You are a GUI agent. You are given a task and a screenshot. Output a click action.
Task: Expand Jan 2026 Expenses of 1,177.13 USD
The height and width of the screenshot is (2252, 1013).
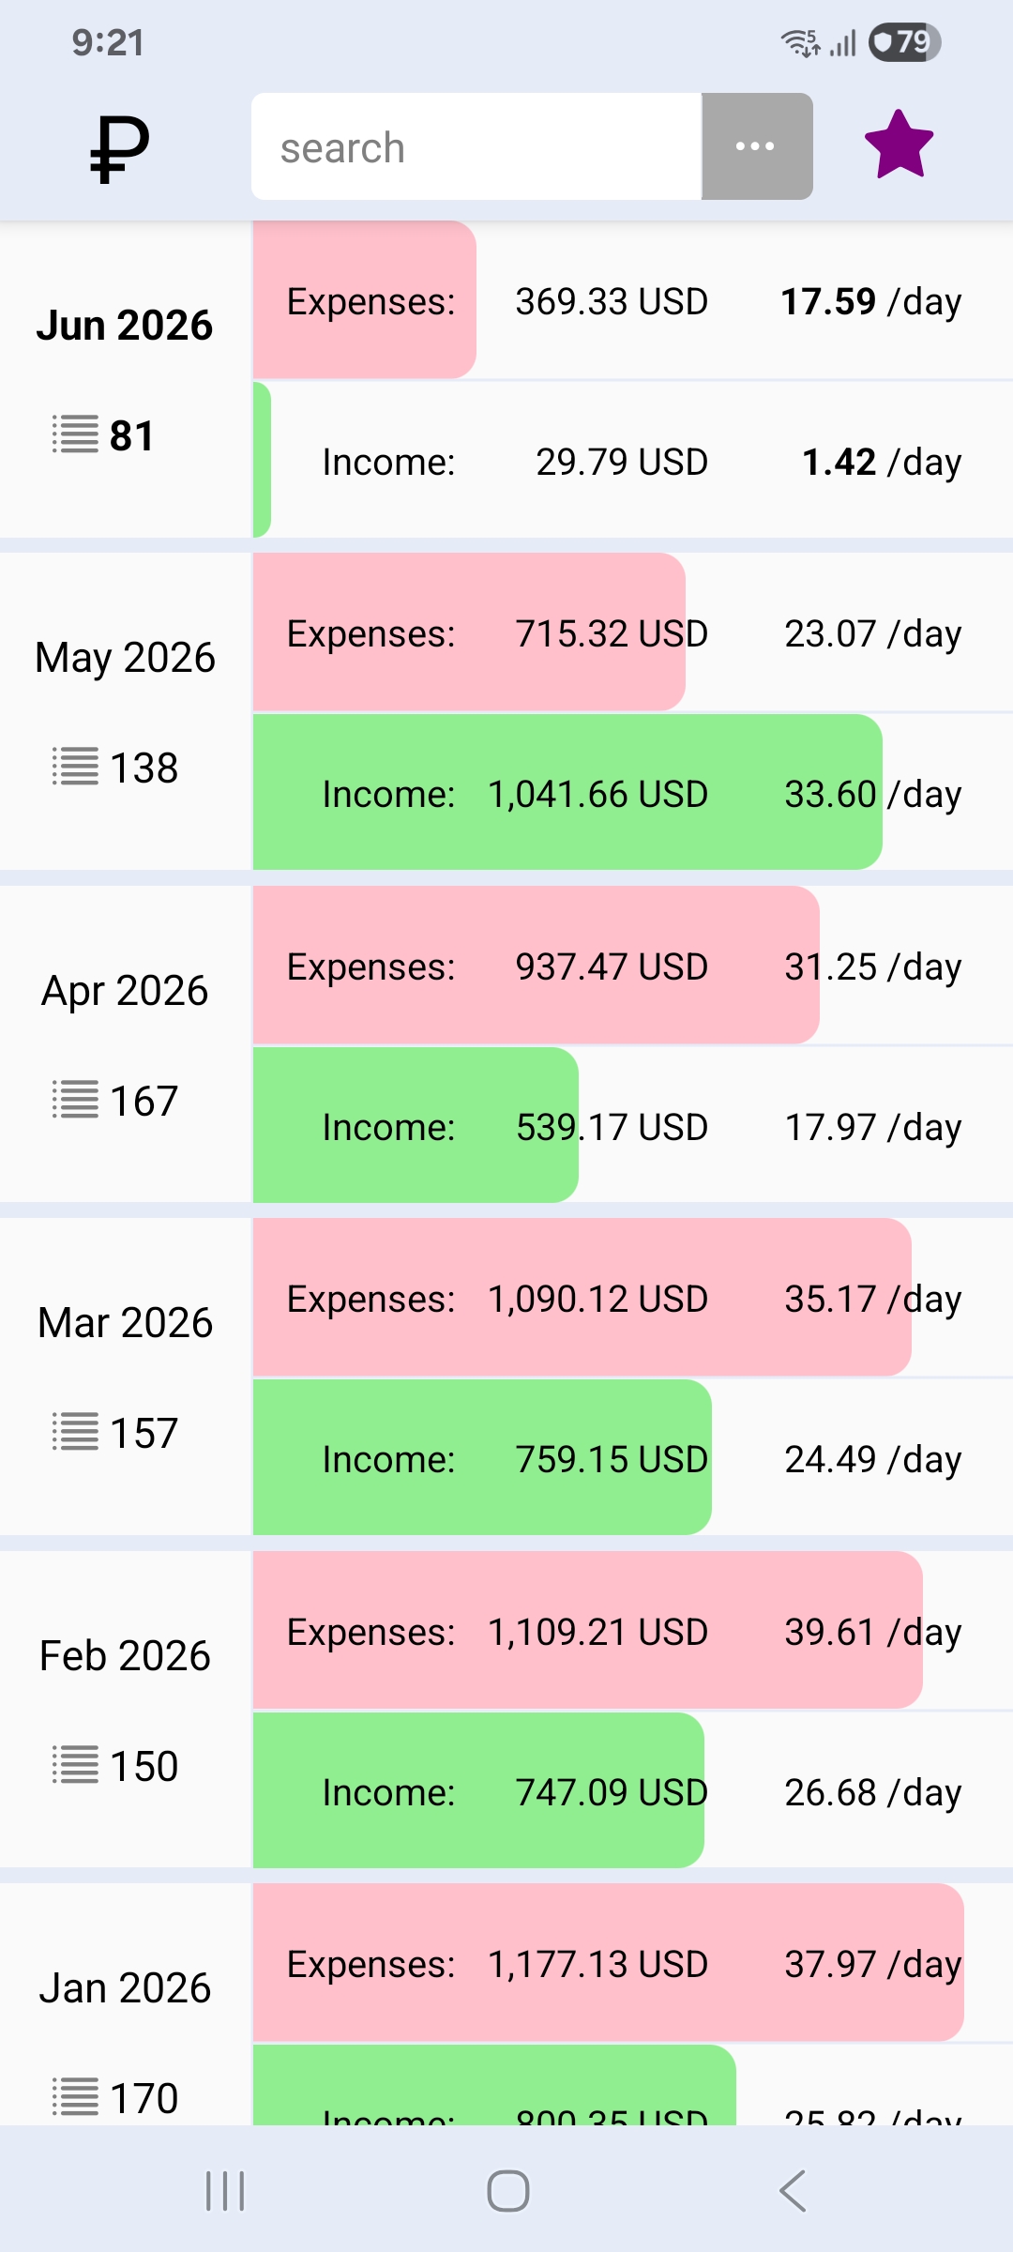click(633, 1963)
